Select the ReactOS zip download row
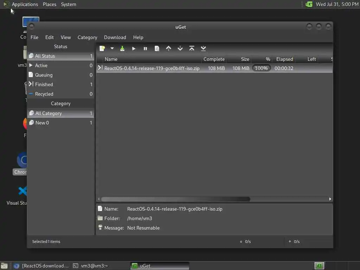360x270 pixels. click(x=214, y=68)
